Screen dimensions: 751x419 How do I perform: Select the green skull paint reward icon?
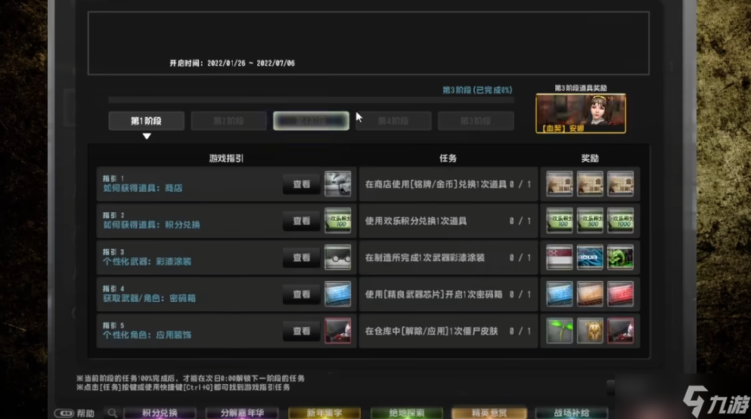tap(621, 257)
